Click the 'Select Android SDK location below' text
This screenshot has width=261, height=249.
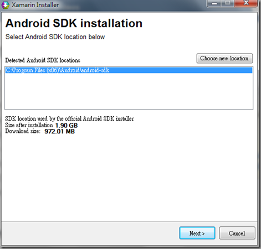tap(55, 37)
